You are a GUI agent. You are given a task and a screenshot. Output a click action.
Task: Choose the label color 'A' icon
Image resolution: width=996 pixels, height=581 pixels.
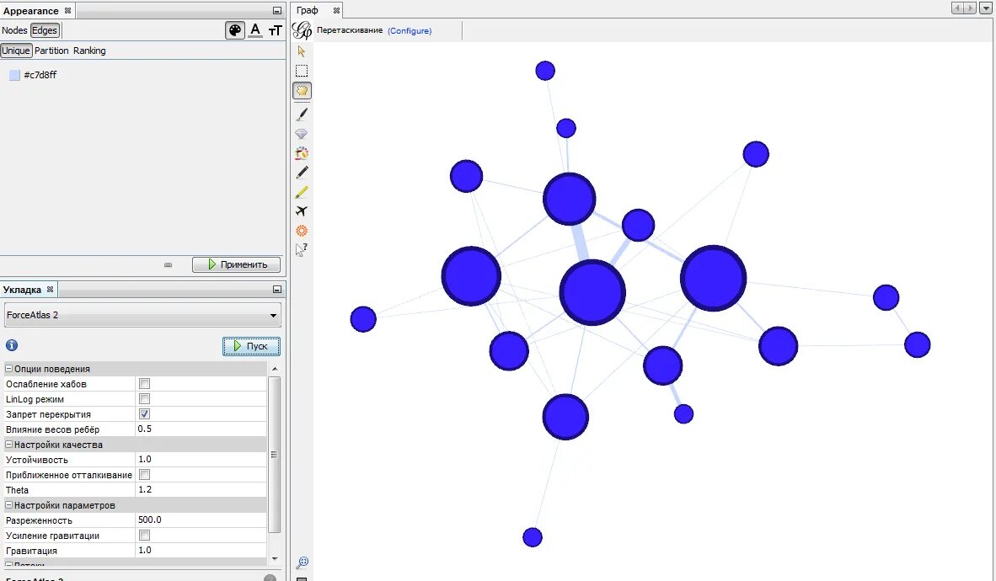[255, 30]
